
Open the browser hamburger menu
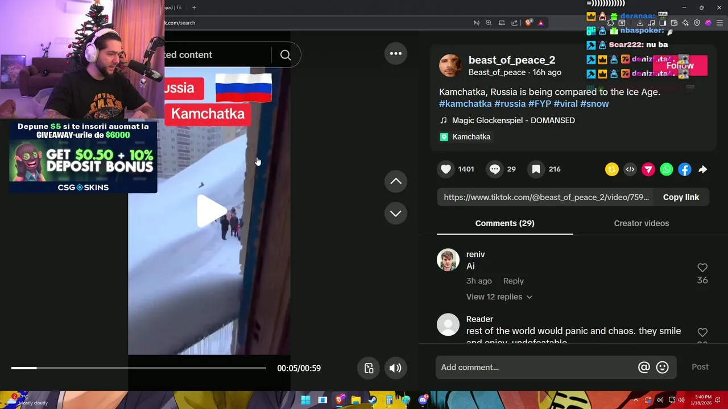(720, 23)
